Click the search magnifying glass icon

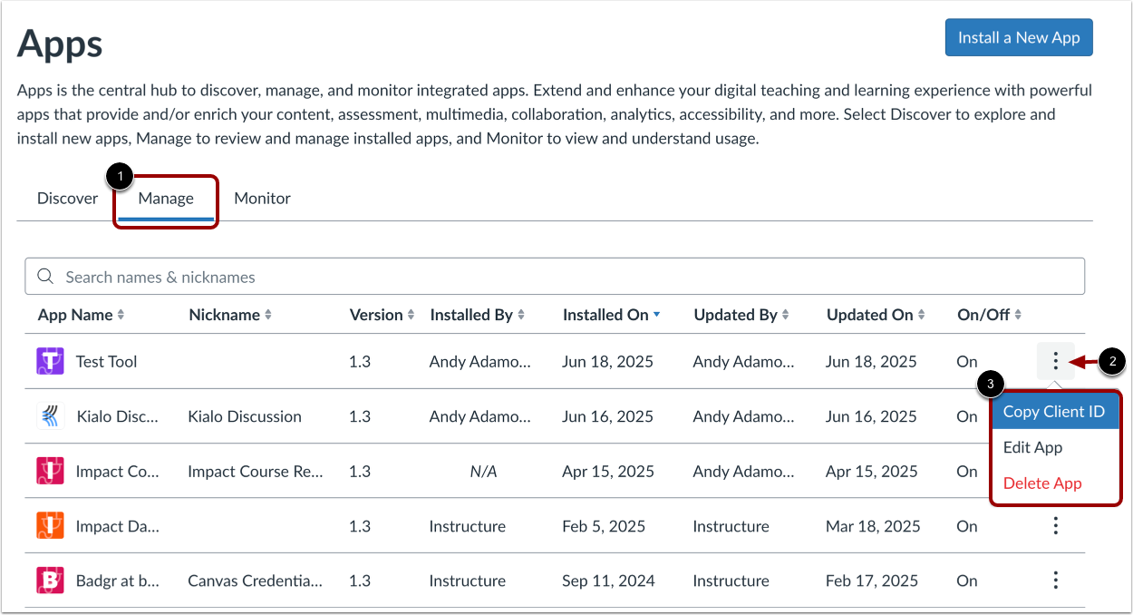(46, 276)
